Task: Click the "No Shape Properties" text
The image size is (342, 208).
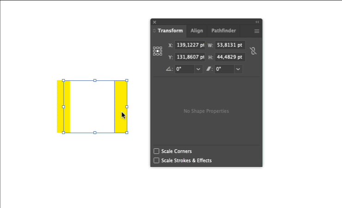Action: (206, 111)
